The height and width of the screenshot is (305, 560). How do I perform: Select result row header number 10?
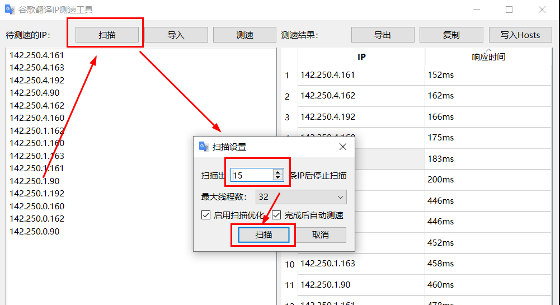(x=289, y=264)
